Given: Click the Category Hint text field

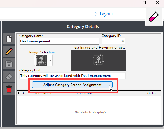Looking at the screenshot, I should coord(72,76).
